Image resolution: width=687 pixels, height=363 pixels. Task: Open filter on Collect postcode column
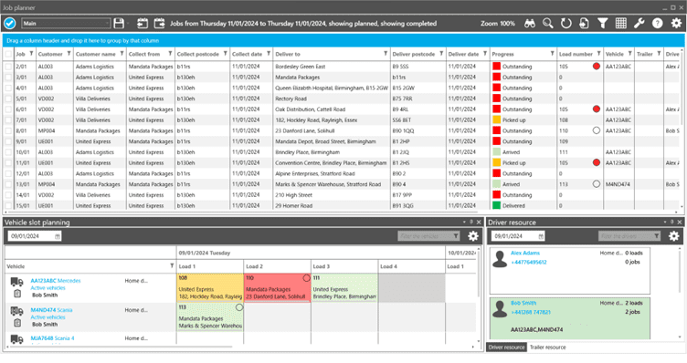tap(226, 54)
